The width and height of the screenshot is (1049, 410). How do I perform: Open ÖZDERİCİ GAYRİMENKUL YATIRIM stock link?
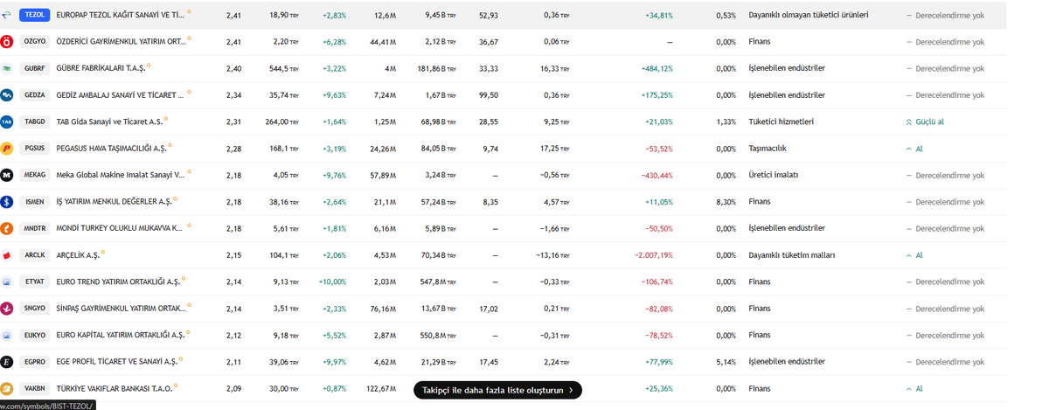click(x=121, y=42)
